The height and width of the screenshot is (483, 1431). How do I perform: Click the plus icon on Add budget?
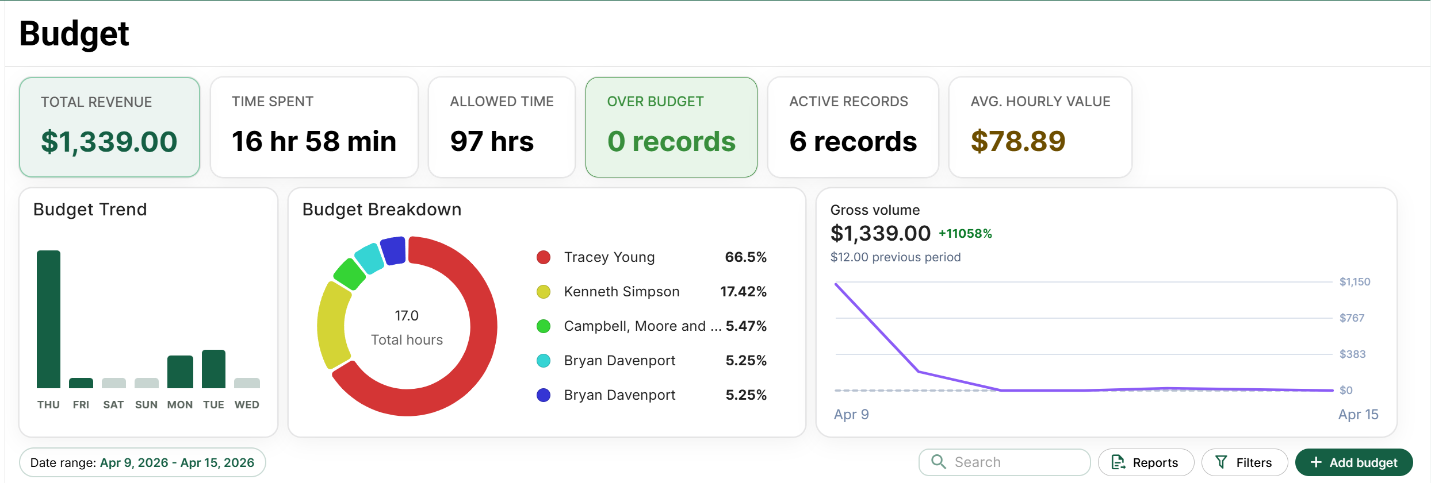tap(1315, 462)
